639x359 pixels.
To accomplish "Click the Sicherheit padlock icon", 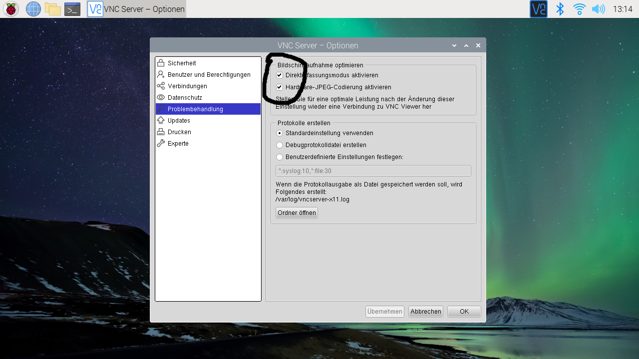I will pos(161,63).
